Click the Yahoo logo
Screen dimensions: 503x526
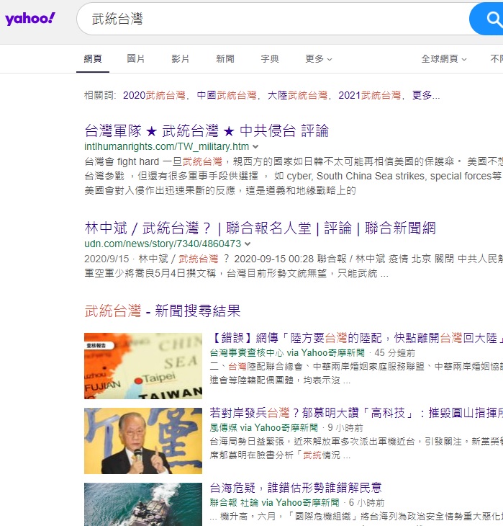[x=30, y=19]
